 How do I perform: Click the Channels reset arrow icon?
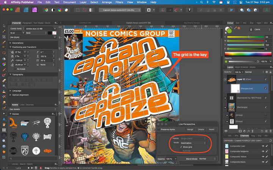click(270, 140)
